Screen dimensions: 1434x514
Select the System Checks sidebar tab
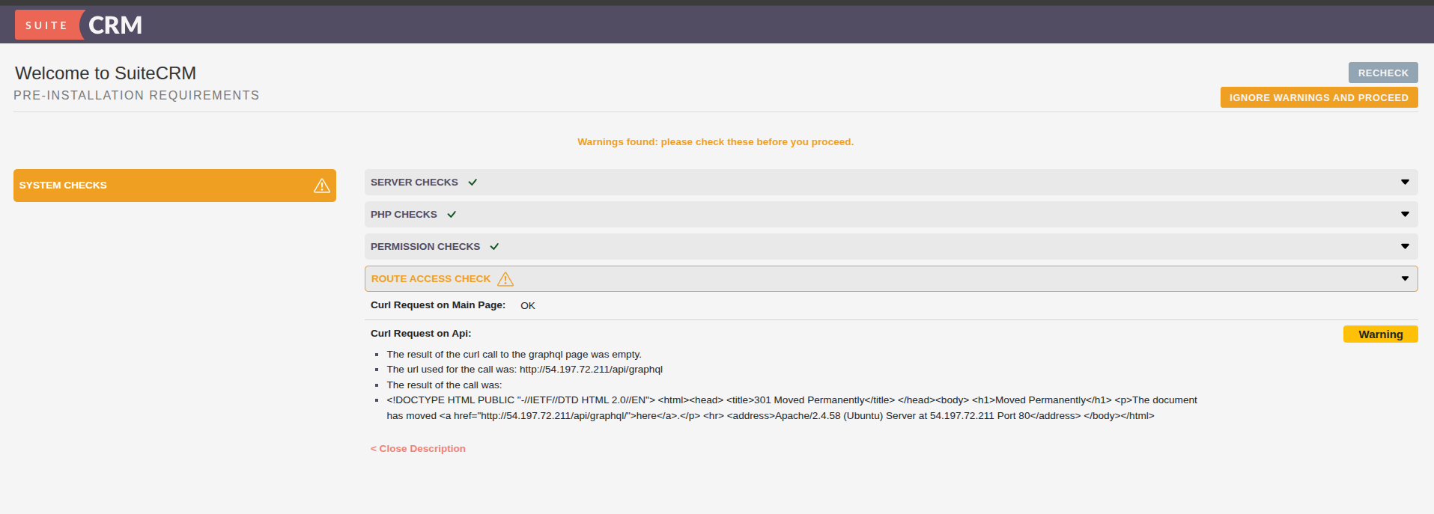coord(174,186)
